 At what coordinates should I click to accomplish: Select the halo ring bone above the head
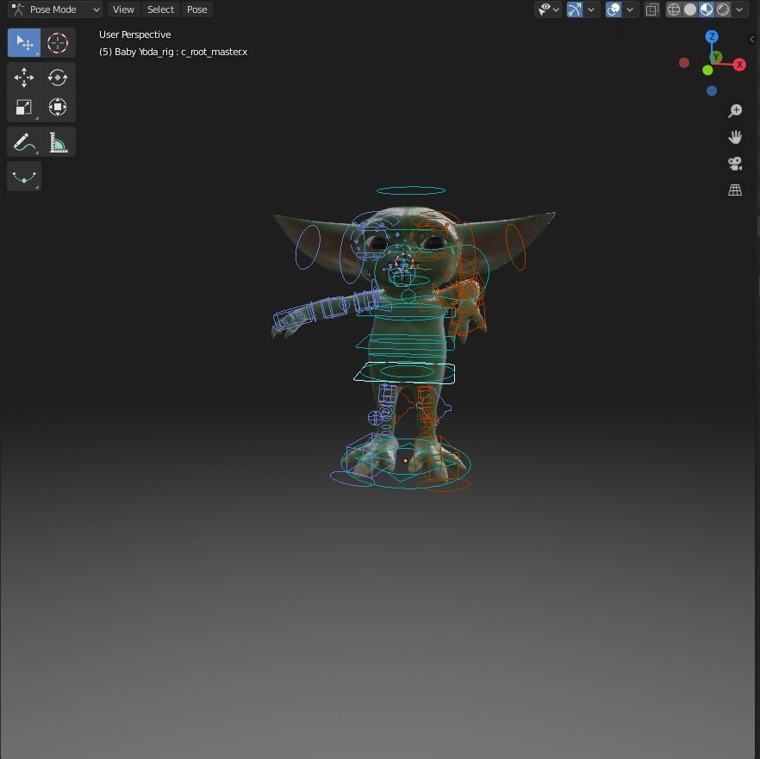411,190
